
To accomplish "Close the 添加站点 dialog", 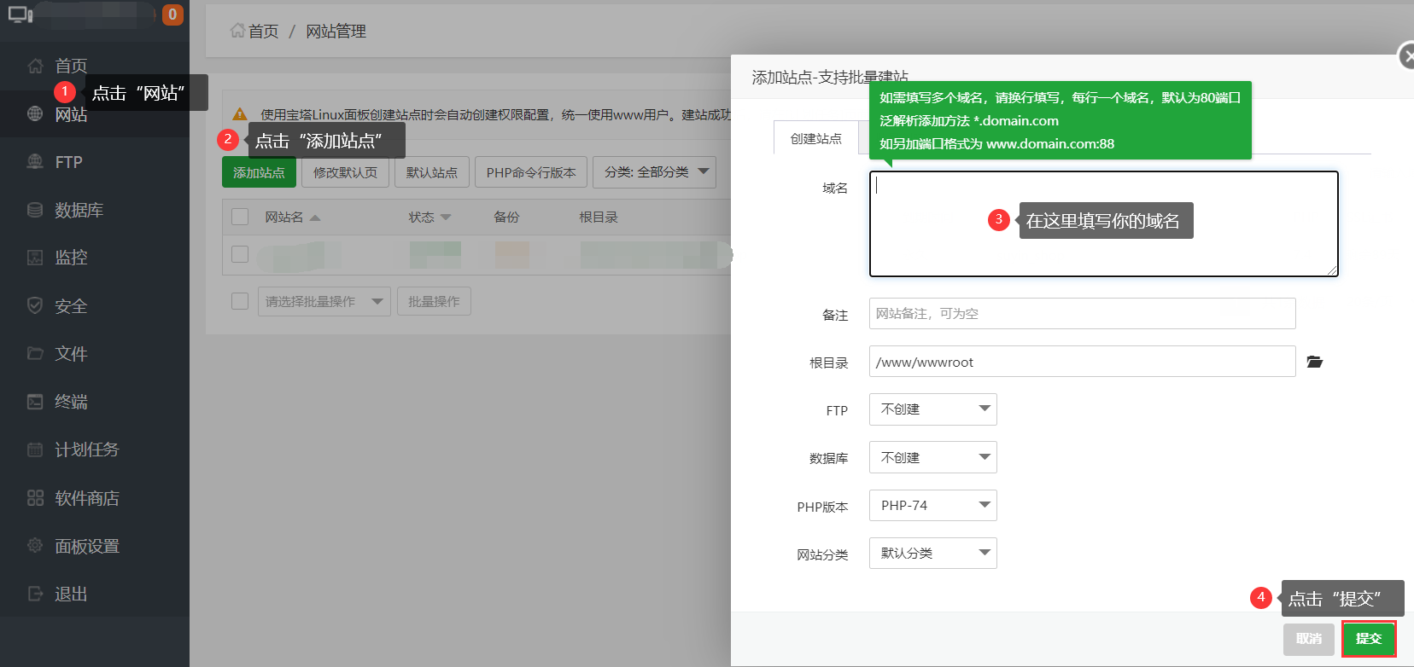I will point(1406,57).
